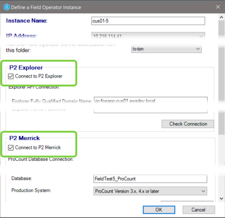Click the Cancel button
225x218 pixels.
199,210
